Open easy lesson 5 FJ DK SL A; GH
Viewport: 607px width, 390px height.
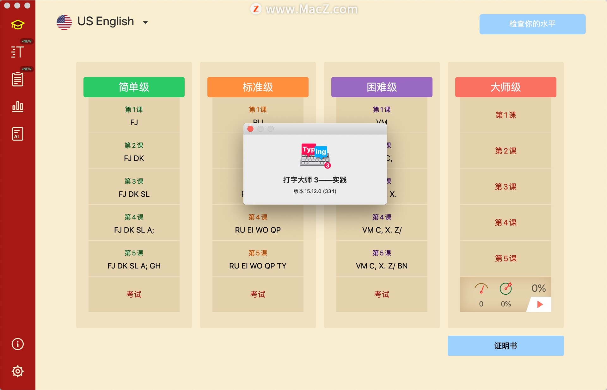[134, 259]
